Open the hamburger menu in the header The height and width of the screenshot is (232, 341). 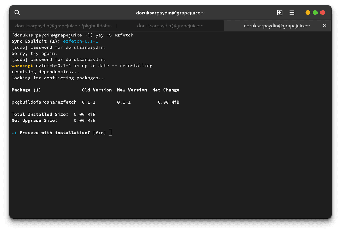292,13
